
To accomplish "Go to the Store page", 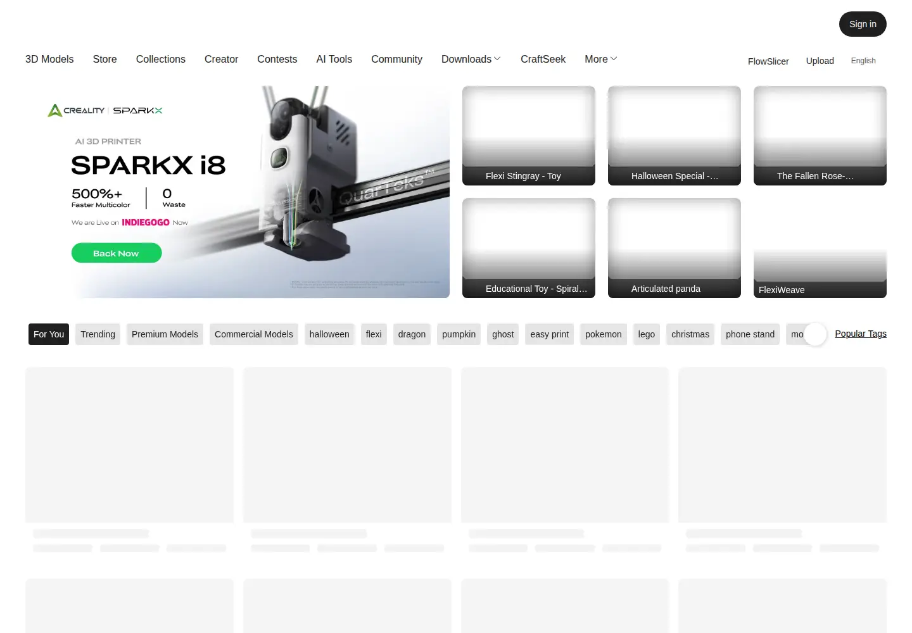I will point(104,59).
